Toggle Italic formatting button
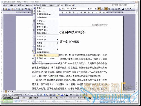 102,9
